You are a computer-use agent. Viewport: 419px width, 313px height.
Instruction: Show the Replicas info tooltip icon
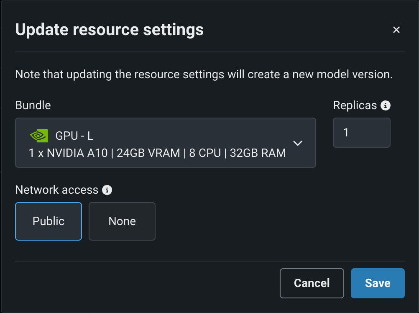386,105
